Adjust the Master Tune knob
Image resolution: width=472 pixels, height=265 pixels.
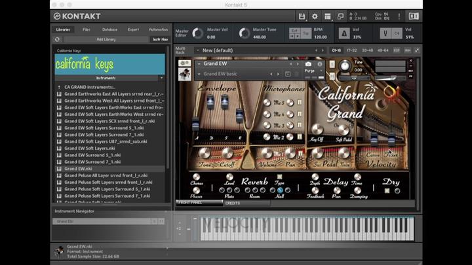pyautogui.click(x=245, y=33)
